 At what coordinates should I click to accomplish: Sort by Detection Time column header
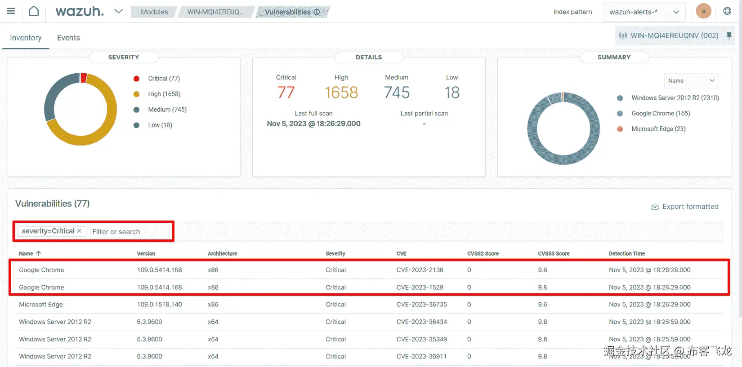tap(627, 254)
